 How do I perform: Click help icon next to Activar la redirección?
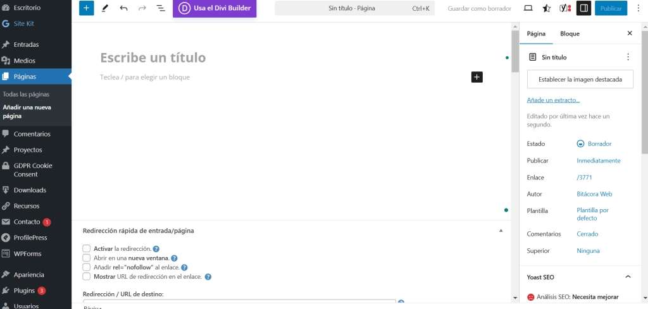point(156,249)
